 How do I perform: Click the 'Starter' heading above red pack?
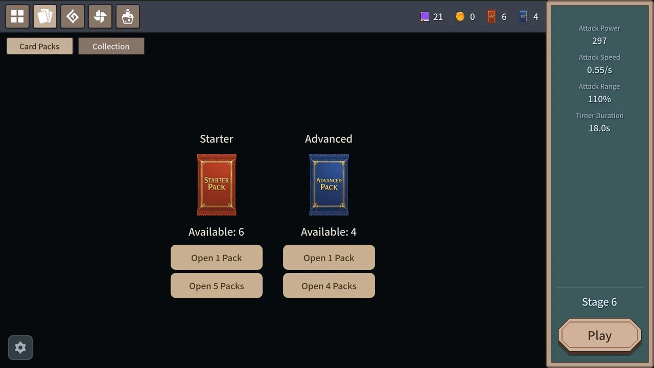coord(217,139)
